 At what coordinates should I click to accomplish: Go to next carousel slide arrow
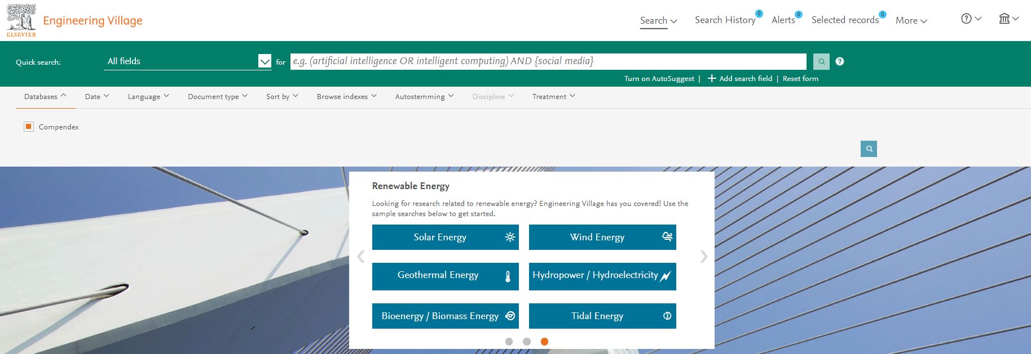point(703,257)
